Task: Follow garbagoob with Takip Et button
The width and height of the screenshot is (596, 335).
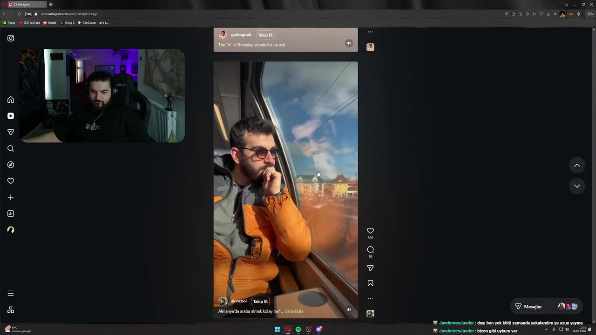Action: point(265,35)
